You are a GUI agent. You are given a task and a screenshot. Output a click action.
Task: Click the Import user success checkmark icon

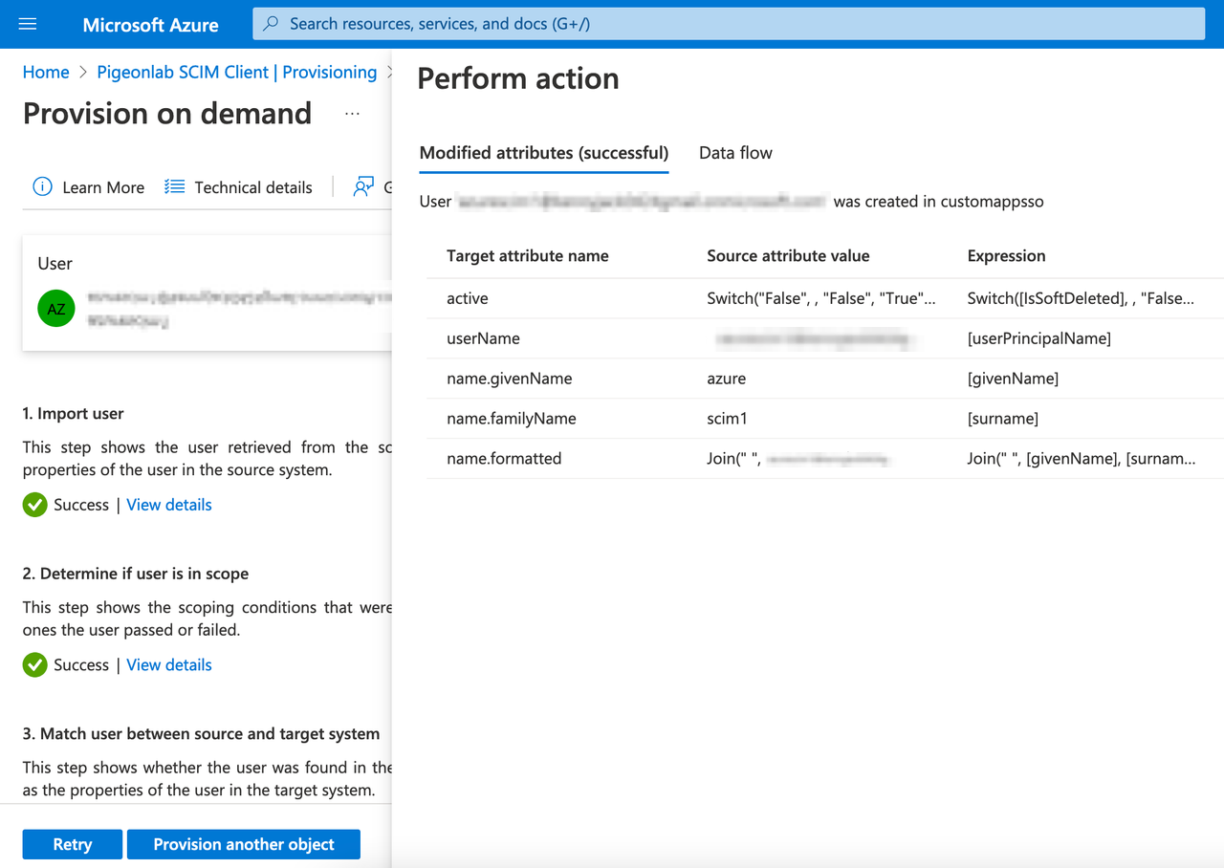pyautogui.click(x=35, y=505)
